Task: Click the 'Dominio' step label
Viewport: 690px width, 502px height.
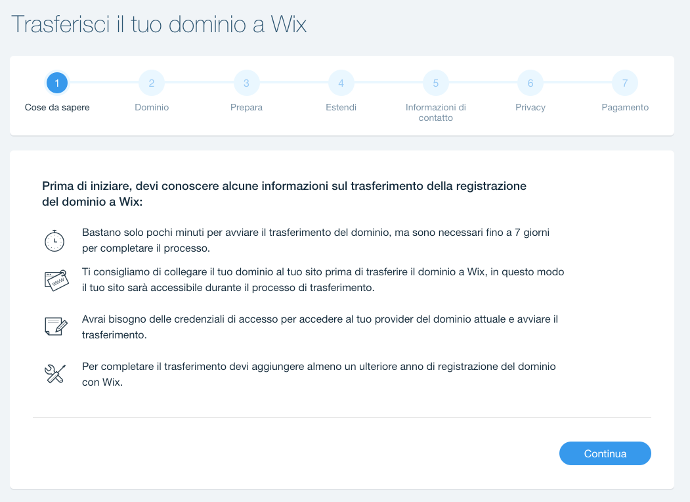Action: coord(152,108)
